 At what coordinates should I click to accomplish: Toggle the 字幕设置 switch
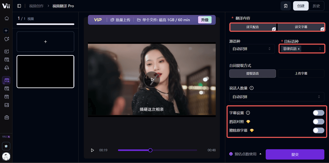(x=318, y=113)
